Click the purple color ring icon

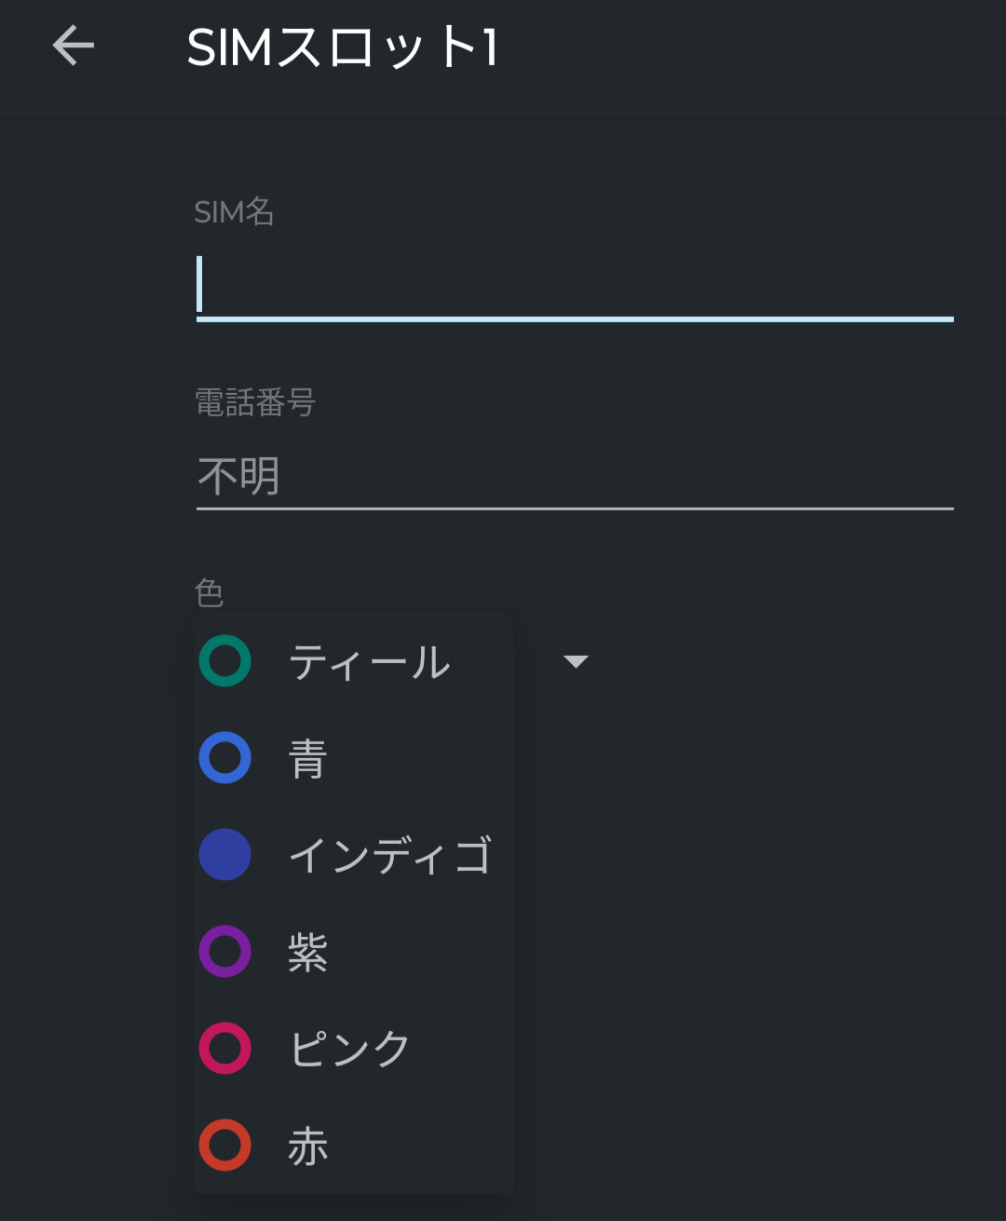click(x=225, y=951)
